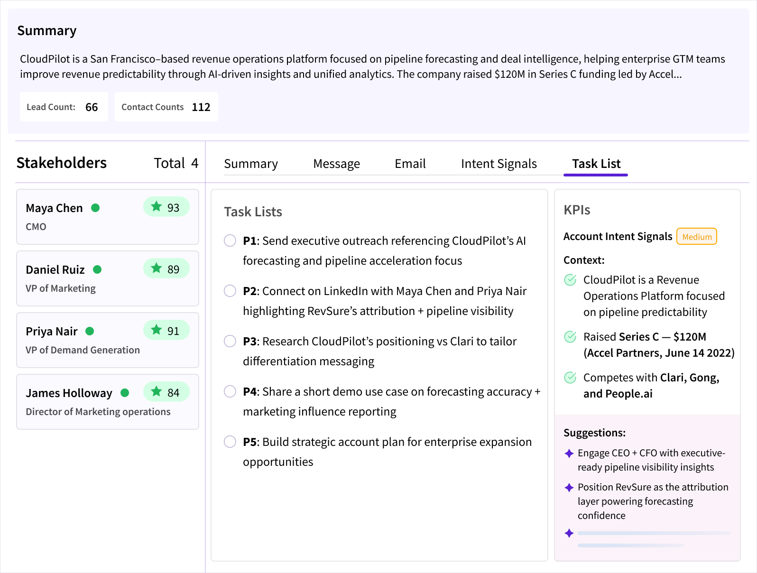The image size is (757, 573).
Task: Click Maya Chen's score badge 93
Action: [166, 207]
